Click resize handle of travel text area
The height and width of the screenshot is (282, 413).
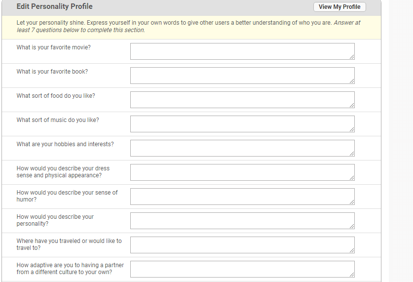(352, 251)
